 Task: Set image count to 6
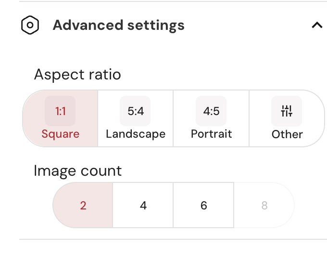coord(203,205)
